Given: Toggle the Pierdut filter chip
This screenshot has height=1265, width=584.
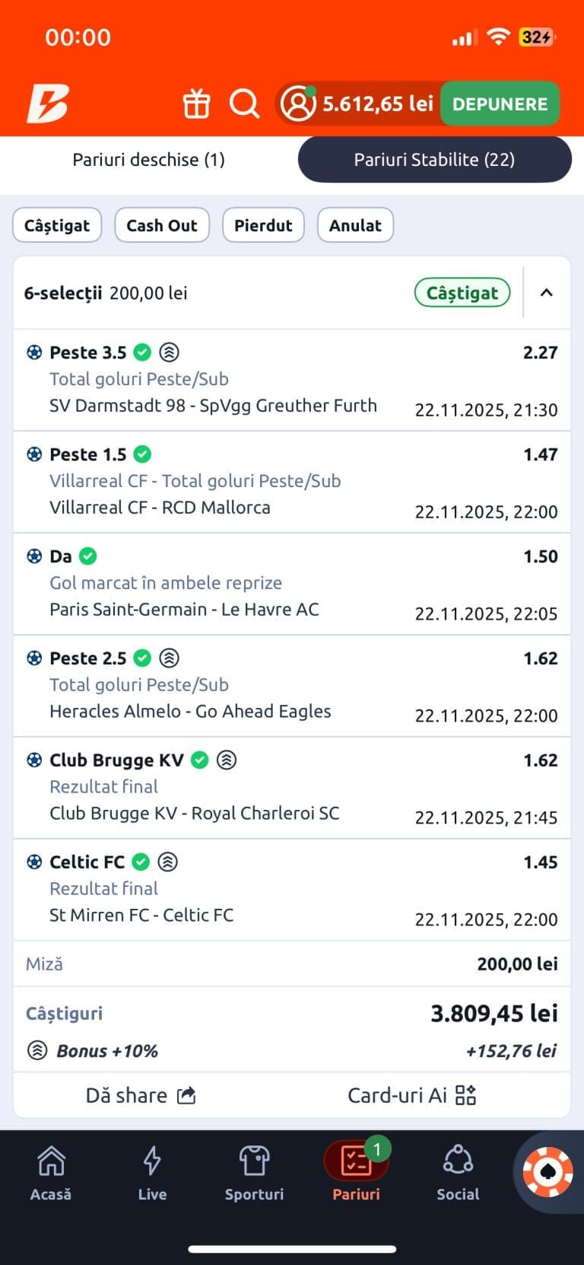Looking at the screenshot, I should coord(263,225).
